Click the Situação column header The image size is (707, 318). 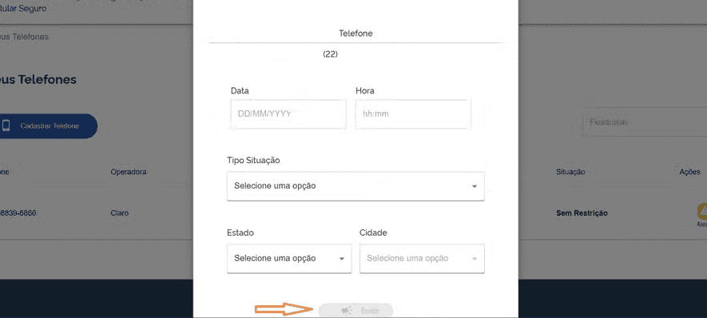(571, 172)
